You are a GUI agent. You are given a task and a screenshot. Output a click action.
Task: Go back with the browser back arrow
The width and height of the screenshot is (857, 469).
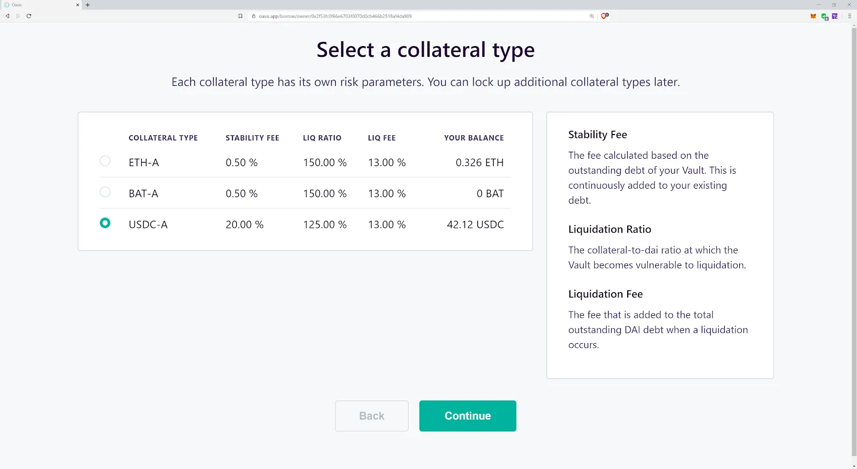tap(7, 16)
